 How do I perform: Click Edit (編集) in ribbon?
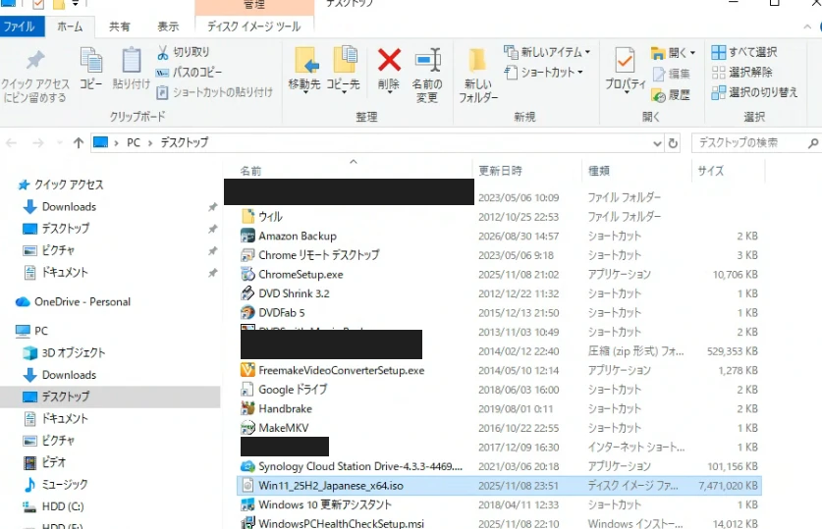[672, 74]
